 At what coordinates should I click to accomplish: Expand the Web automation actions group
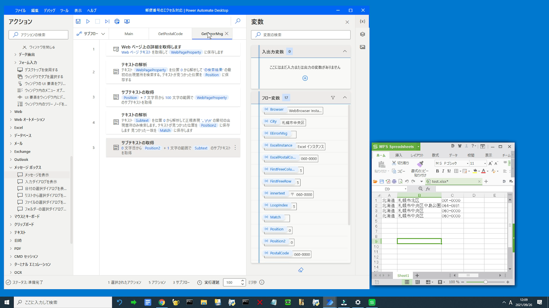11,119
